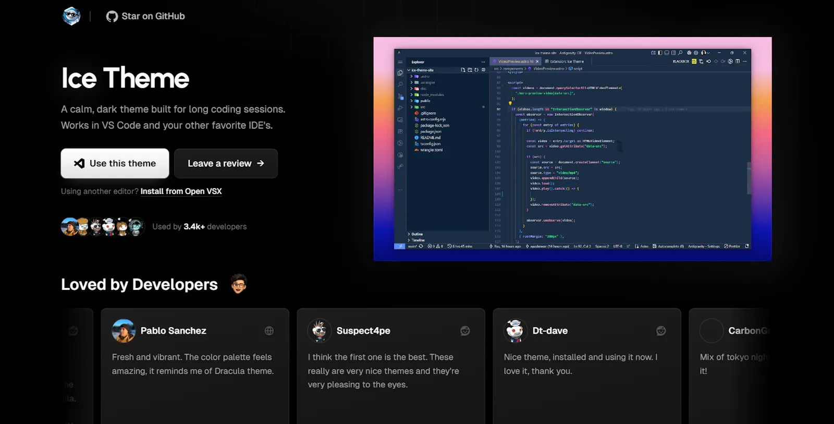Toggle bottom panel layout icon in preview

[x=667, y=53]
